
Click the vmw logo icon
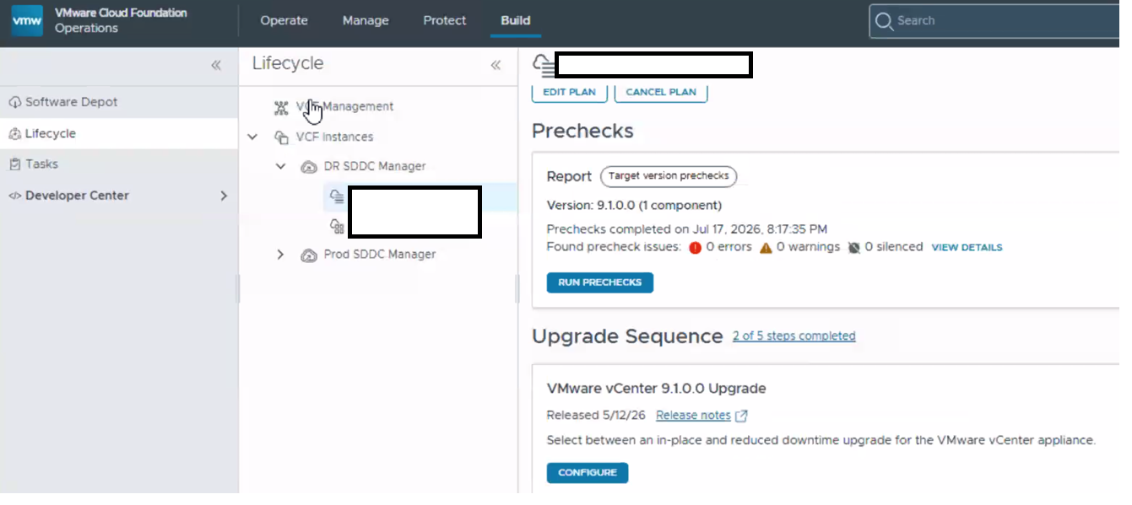27,21
